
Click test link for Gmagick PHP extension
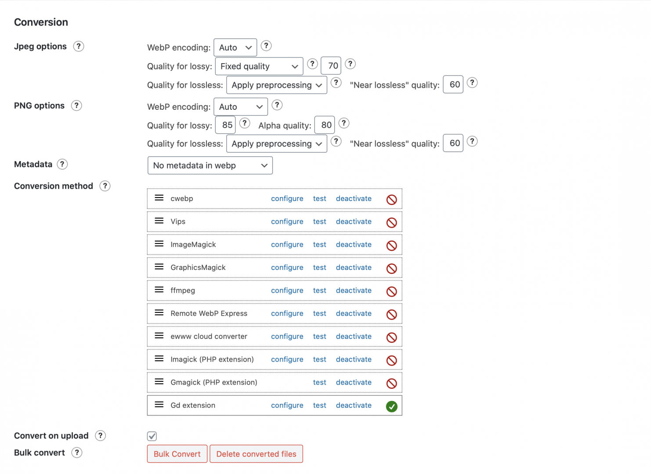pyautogui.click(x=319, y=382)
